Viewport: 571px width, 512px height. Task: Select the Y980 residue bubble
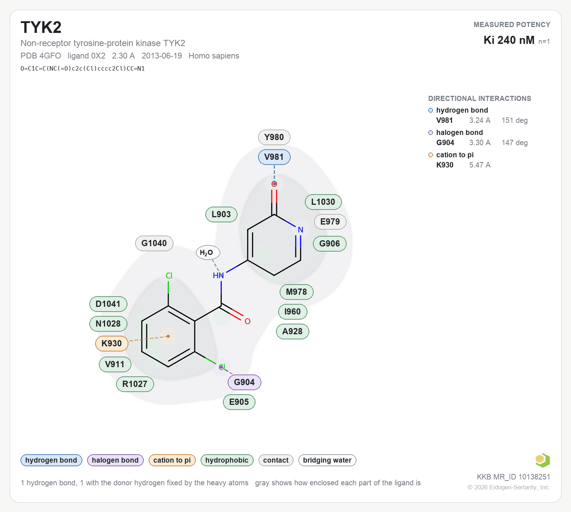[x=274, y=137]
